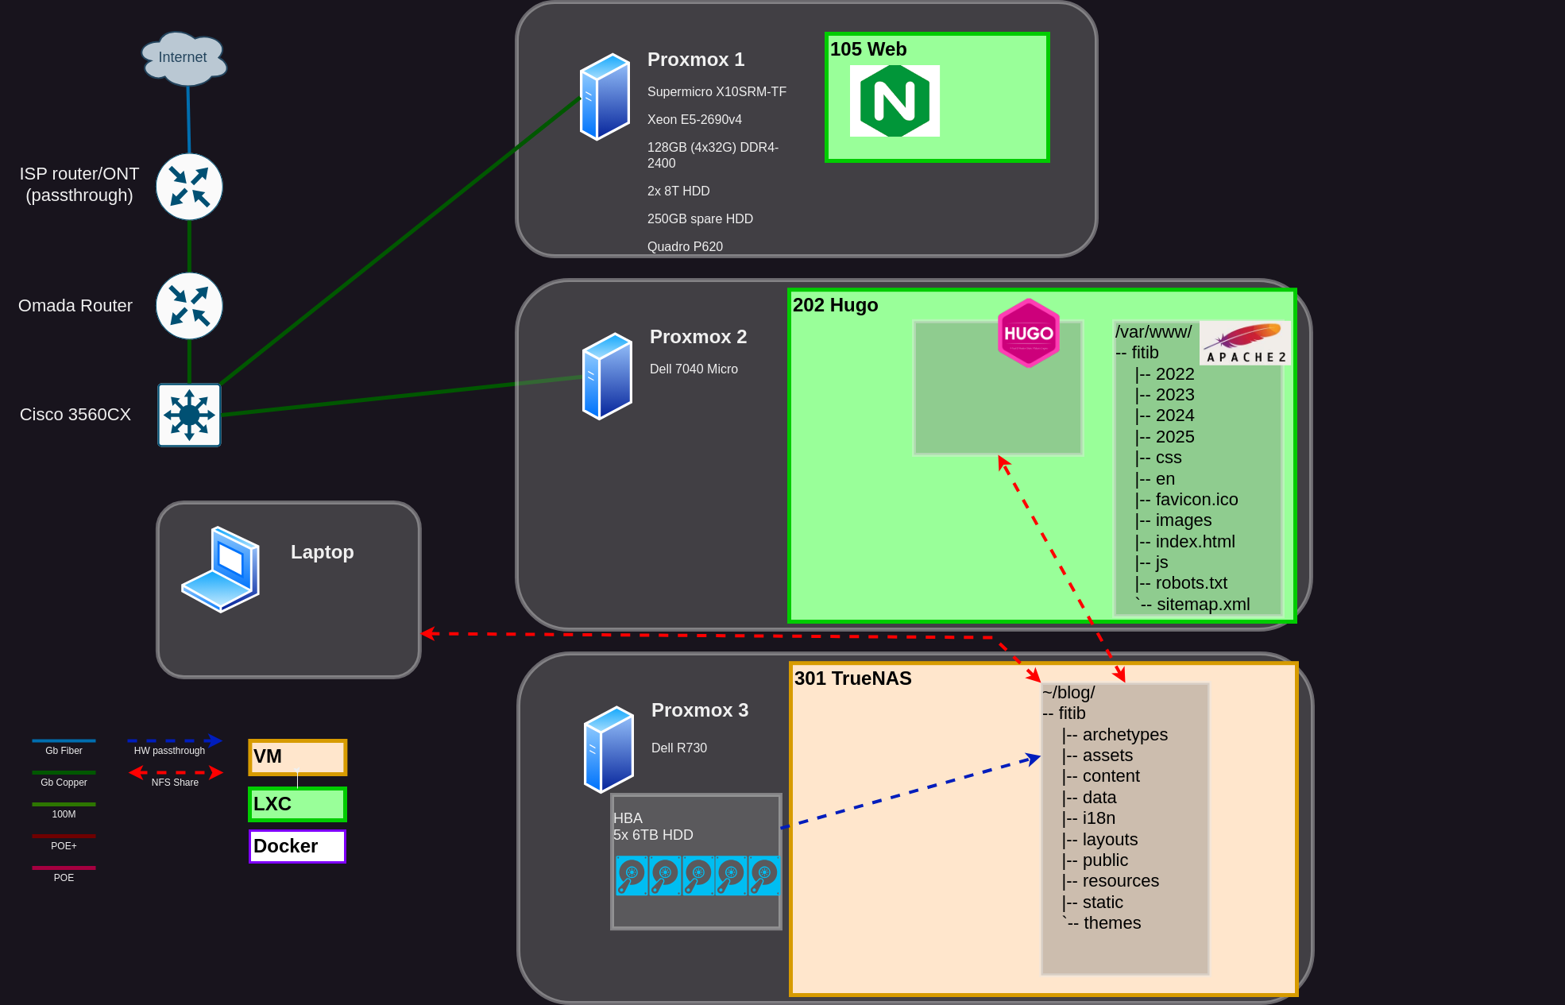1565x1005 pixels.
Task: Select the Xeon E5-2690v4 spec line
Action: (694, 120)
